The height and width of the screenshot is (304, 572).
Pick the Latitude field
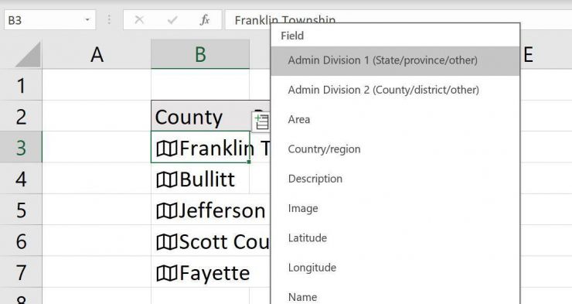click(395, 238)
